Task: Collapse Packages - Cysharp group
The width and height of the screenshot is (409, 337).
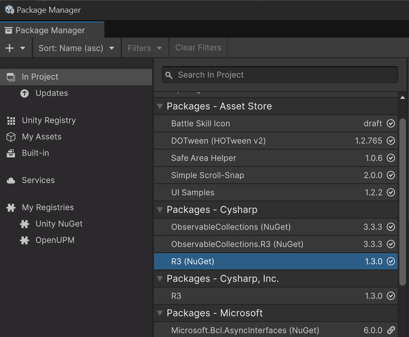Action: point(160,210)
